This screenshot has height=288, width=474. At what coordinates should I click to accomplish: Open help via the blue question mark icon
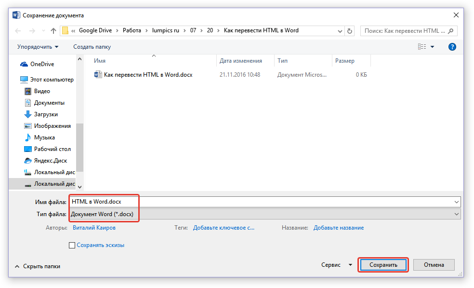pyautogui.click(x=452, y=47)
